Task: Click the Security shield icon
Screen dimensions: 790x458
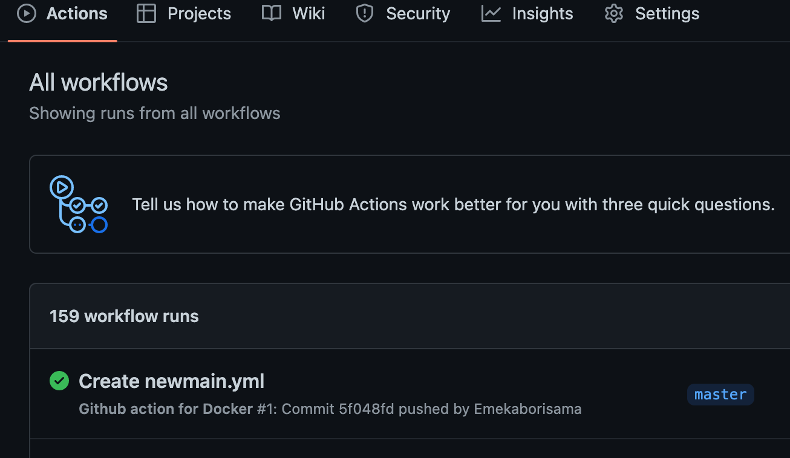Action: click(x=365, y=13)
